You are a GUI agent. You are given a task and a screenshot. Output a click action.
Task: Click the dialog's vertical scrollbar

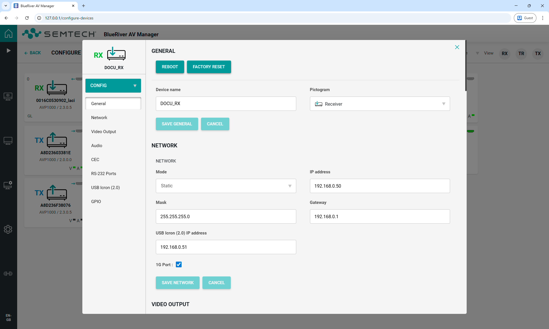[x=466, y=66]
